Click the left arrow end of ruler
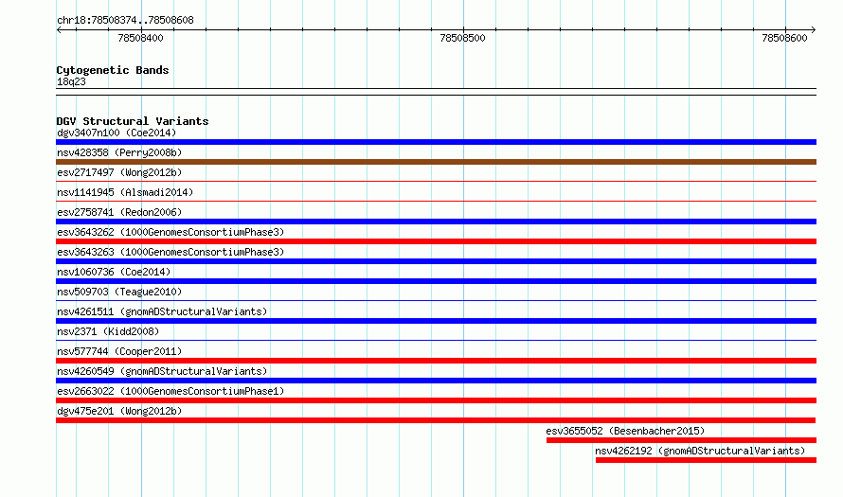The image size is (843, 497). click(59, 29)
